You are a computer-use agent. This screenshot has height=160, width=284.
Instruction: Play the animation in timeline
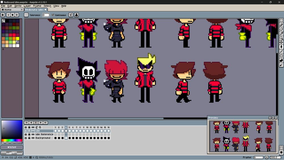[36, 123]
